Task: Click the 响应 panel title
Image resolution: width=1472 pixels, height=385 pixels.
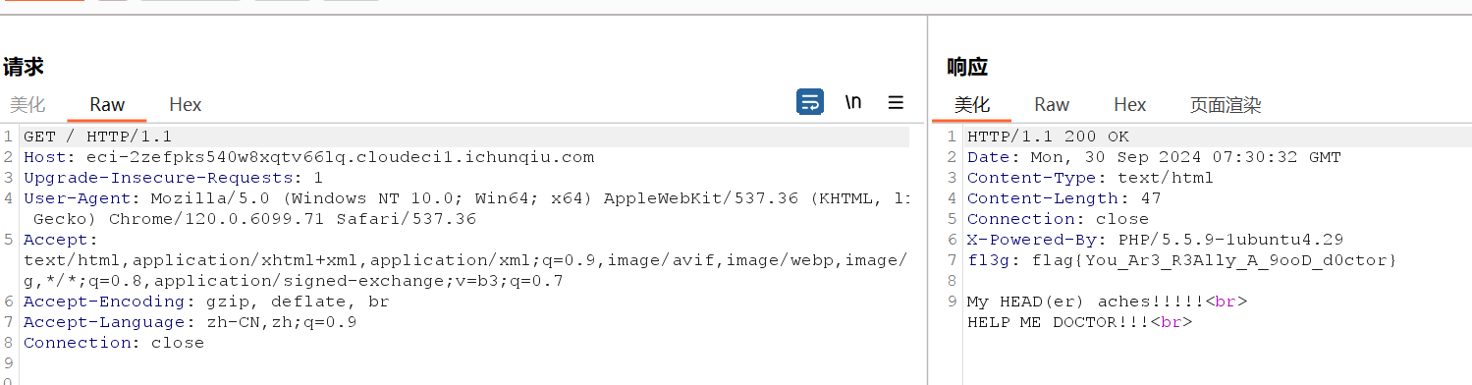Action: click(x=967, y=67)
